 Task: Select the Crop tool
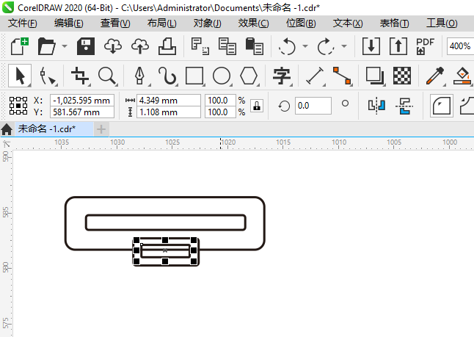coord(80,76)
